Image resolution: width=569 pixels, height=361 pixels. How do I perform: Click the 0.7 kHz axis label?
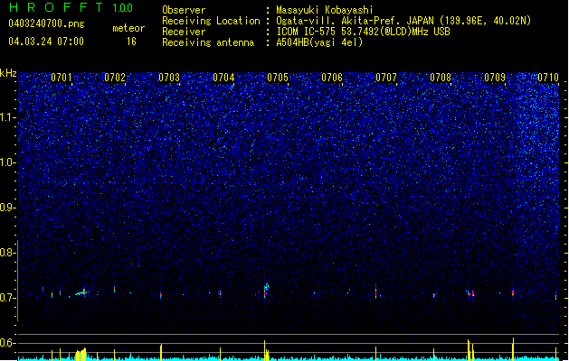tap(7, 298)
